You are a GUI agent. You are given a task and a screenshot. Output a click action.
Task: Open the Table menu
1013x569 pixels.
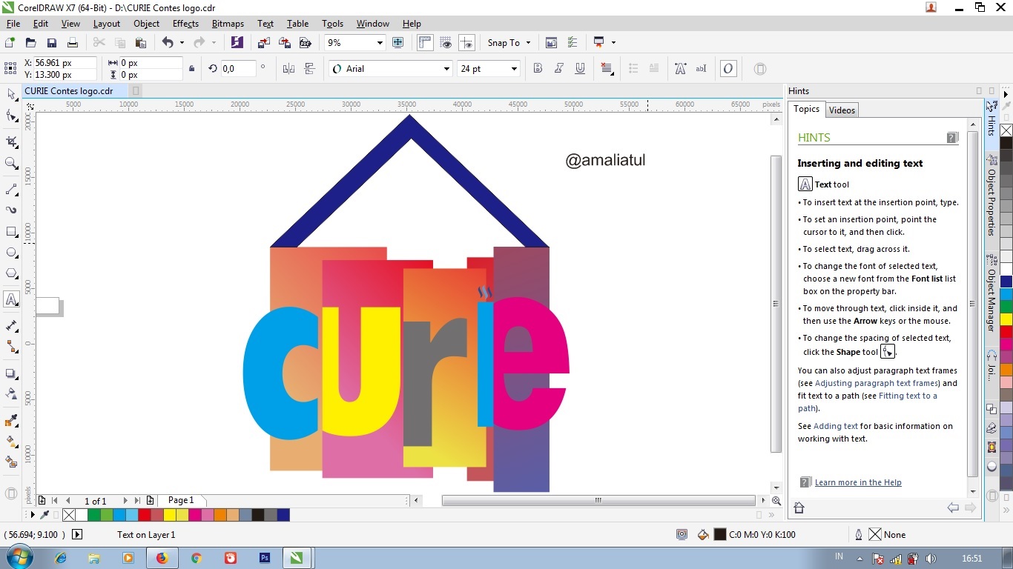297,24
